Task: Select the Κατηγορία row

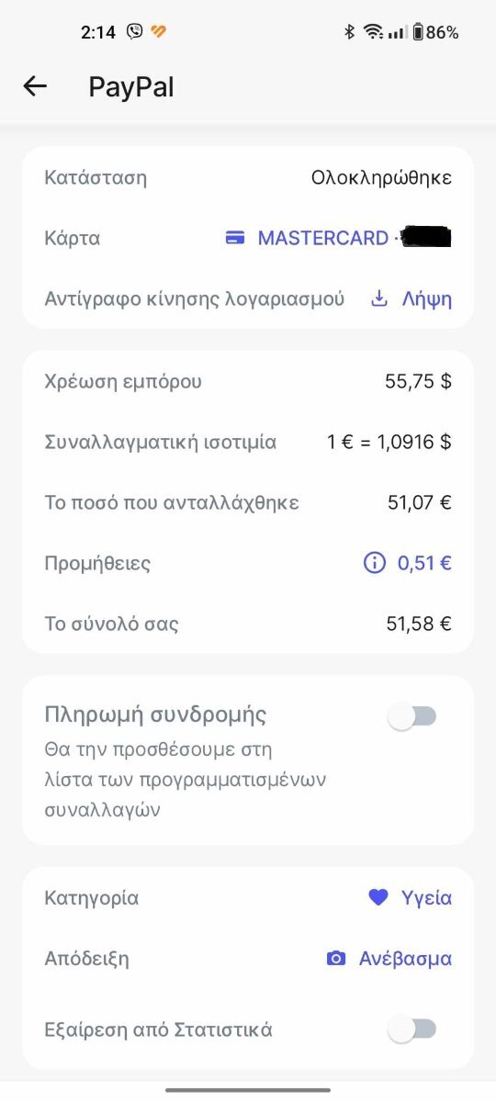Action: pos(248,898)
